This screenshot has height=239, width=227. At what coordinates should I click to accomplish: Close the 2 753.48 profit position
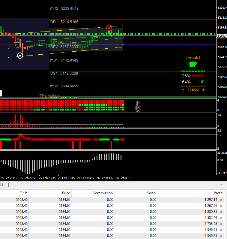tap(221, 224)
